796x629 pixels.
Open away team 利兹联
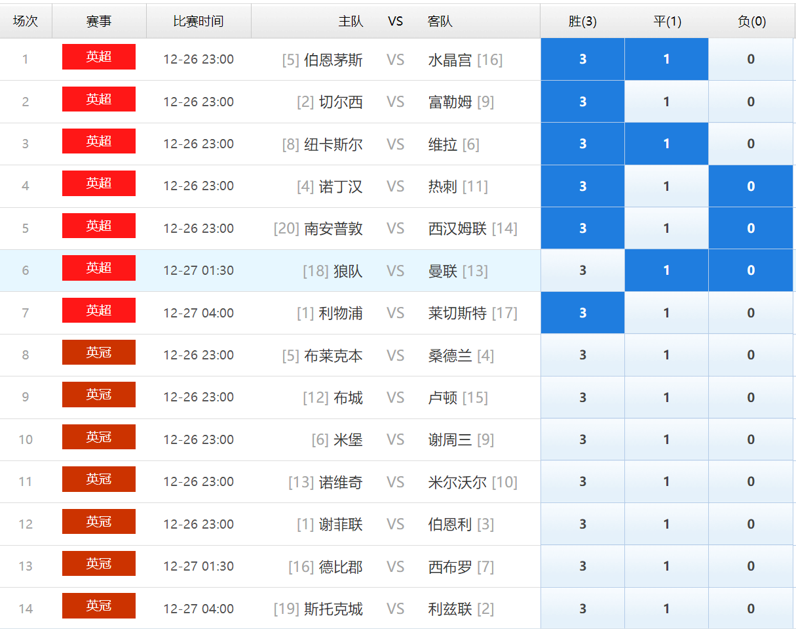coord(450,609)
